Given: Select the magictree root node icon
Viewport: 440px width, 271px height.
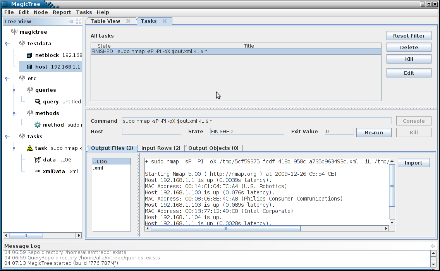Looking at the screenshot, I should click(x=14, y=32).
